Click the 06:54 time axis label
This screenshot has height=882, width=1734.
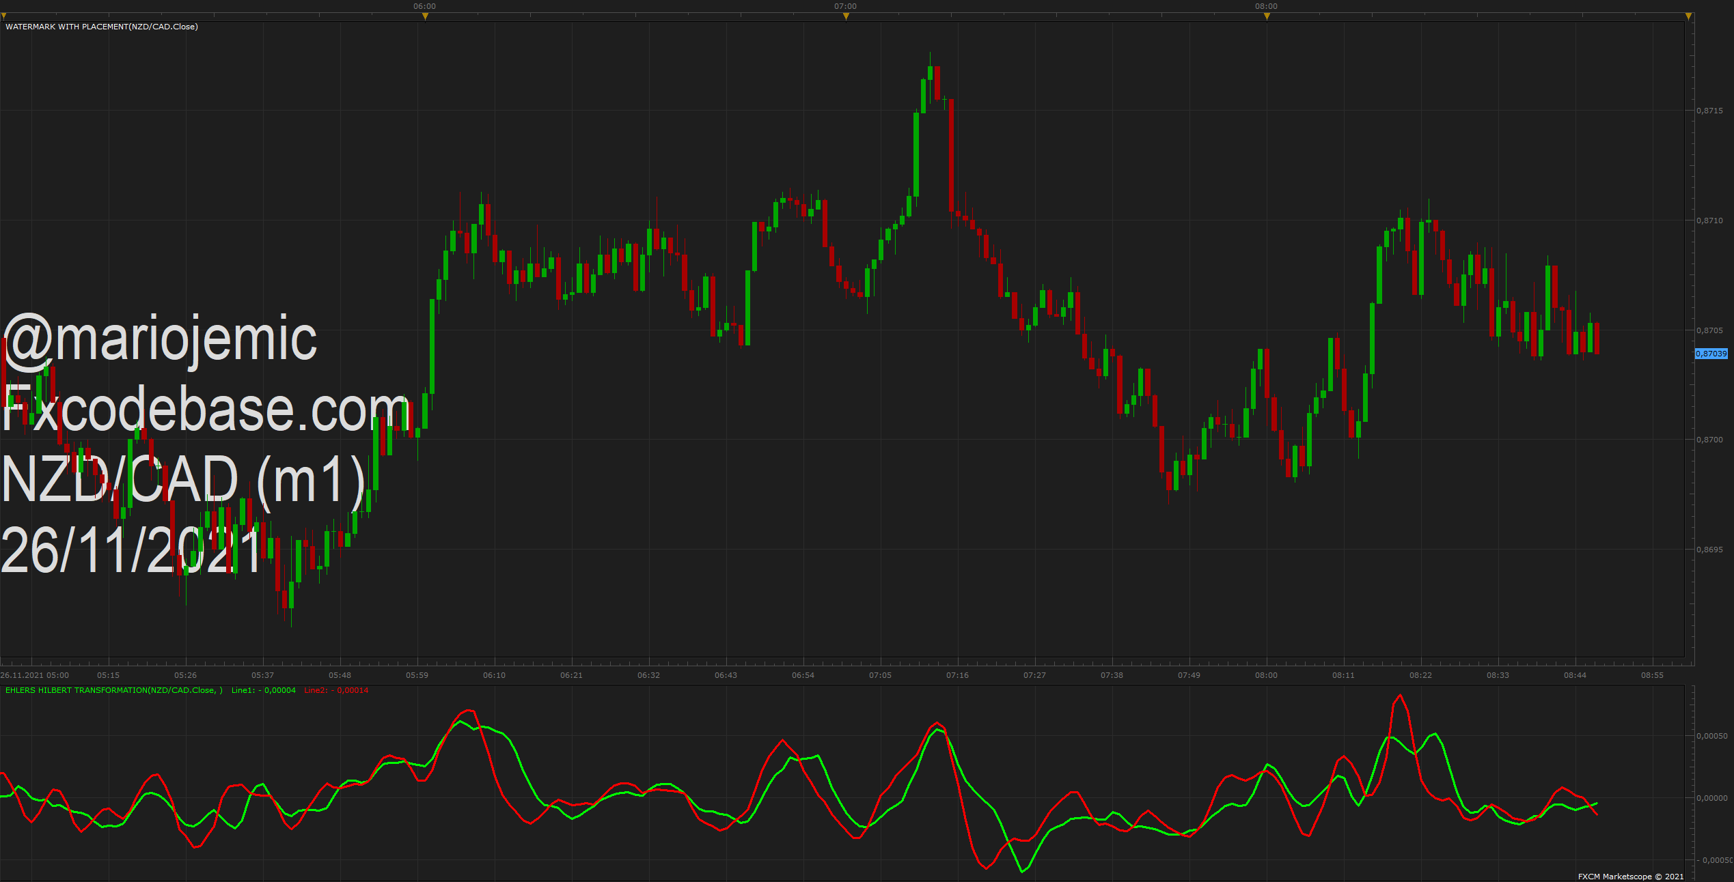coord(803,675)
